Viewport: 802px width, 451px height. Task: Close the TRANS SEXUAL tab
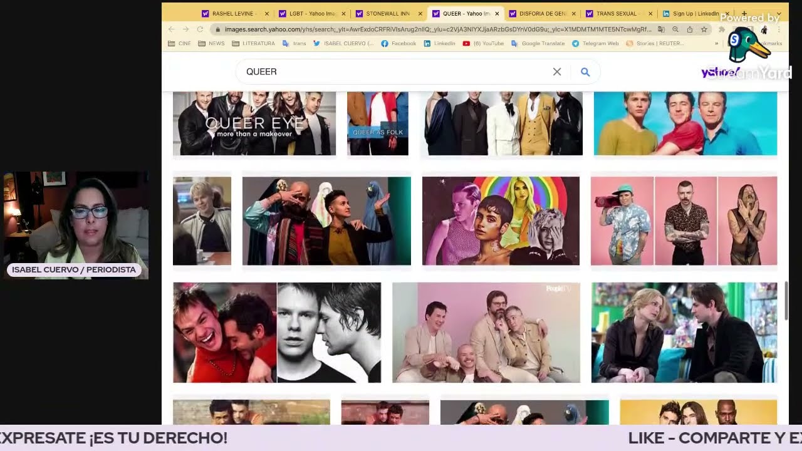(x=650, y=13)
